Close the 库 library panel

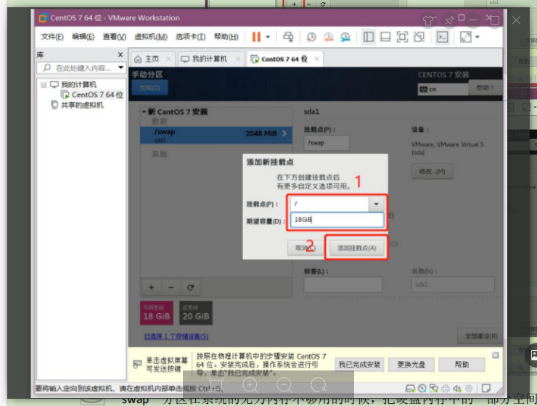click(120, 54)
